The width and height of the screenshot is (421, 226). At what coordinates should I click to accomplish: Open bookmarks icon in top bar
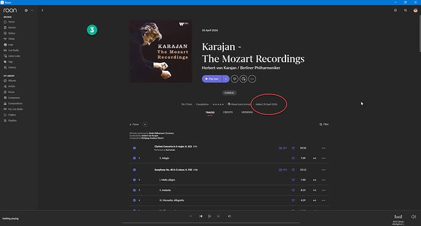coord(395,10)
